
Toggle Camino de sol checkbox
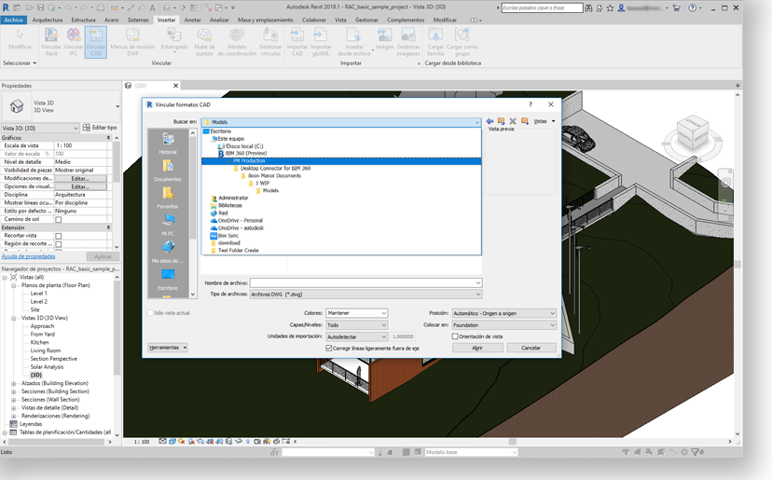tap(59, 220)
